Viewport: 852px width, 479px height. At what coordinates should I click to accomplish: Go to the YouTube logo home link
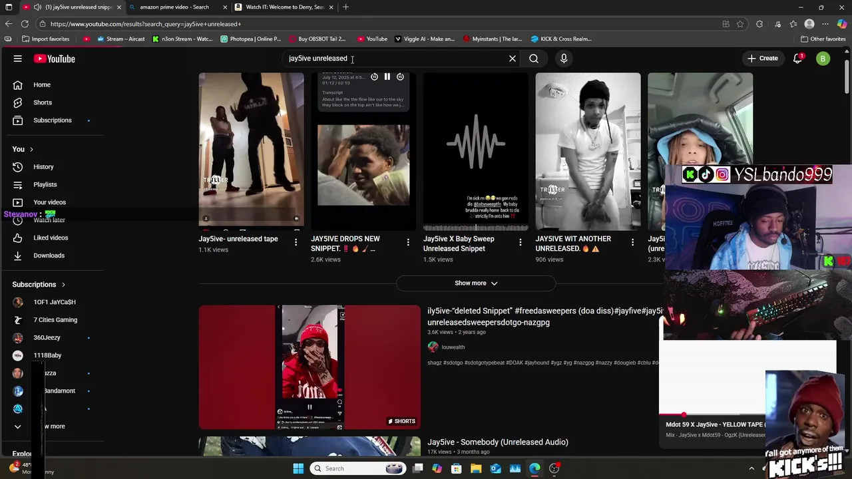coord(55,59)
